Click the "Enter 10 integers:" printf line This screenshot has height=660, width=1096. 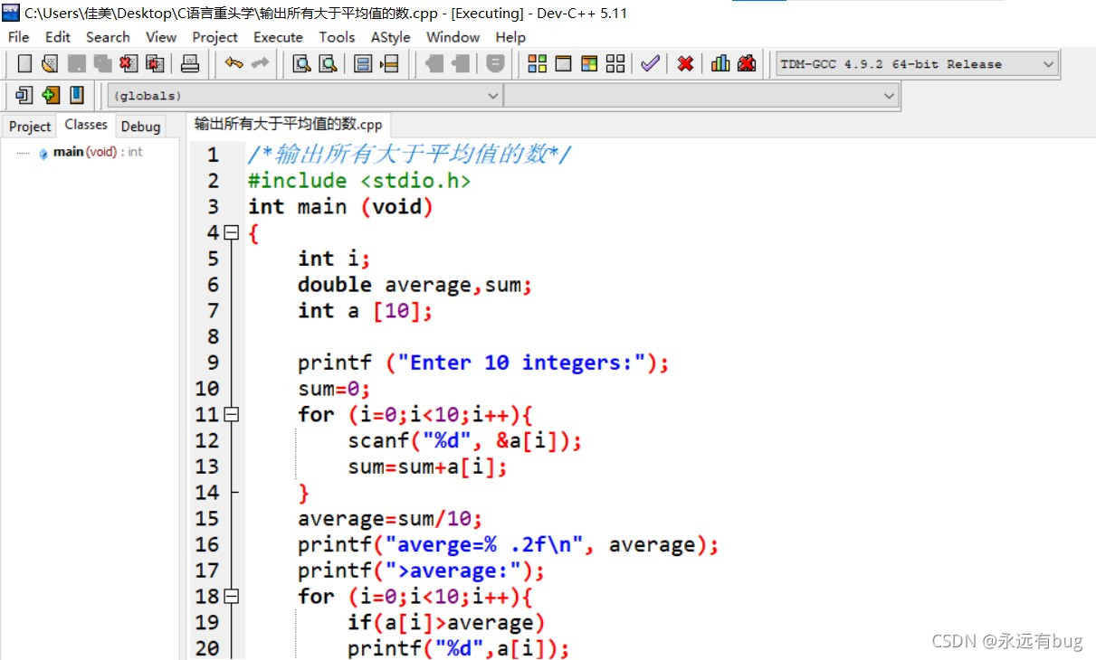(483, 363)
